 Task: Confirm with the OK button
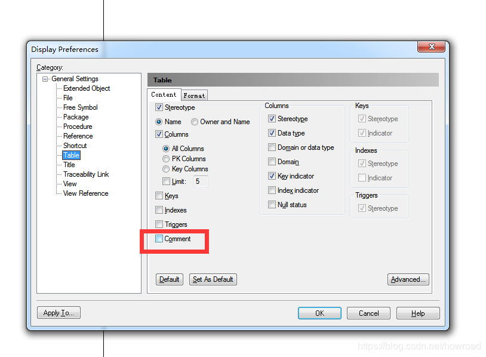(x=319, y=313)
